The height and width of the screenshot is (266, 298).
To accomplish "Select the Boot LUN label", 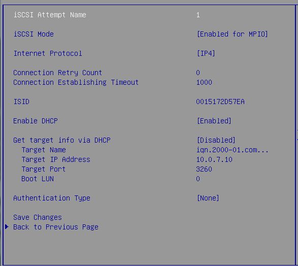I will point(38,179).
